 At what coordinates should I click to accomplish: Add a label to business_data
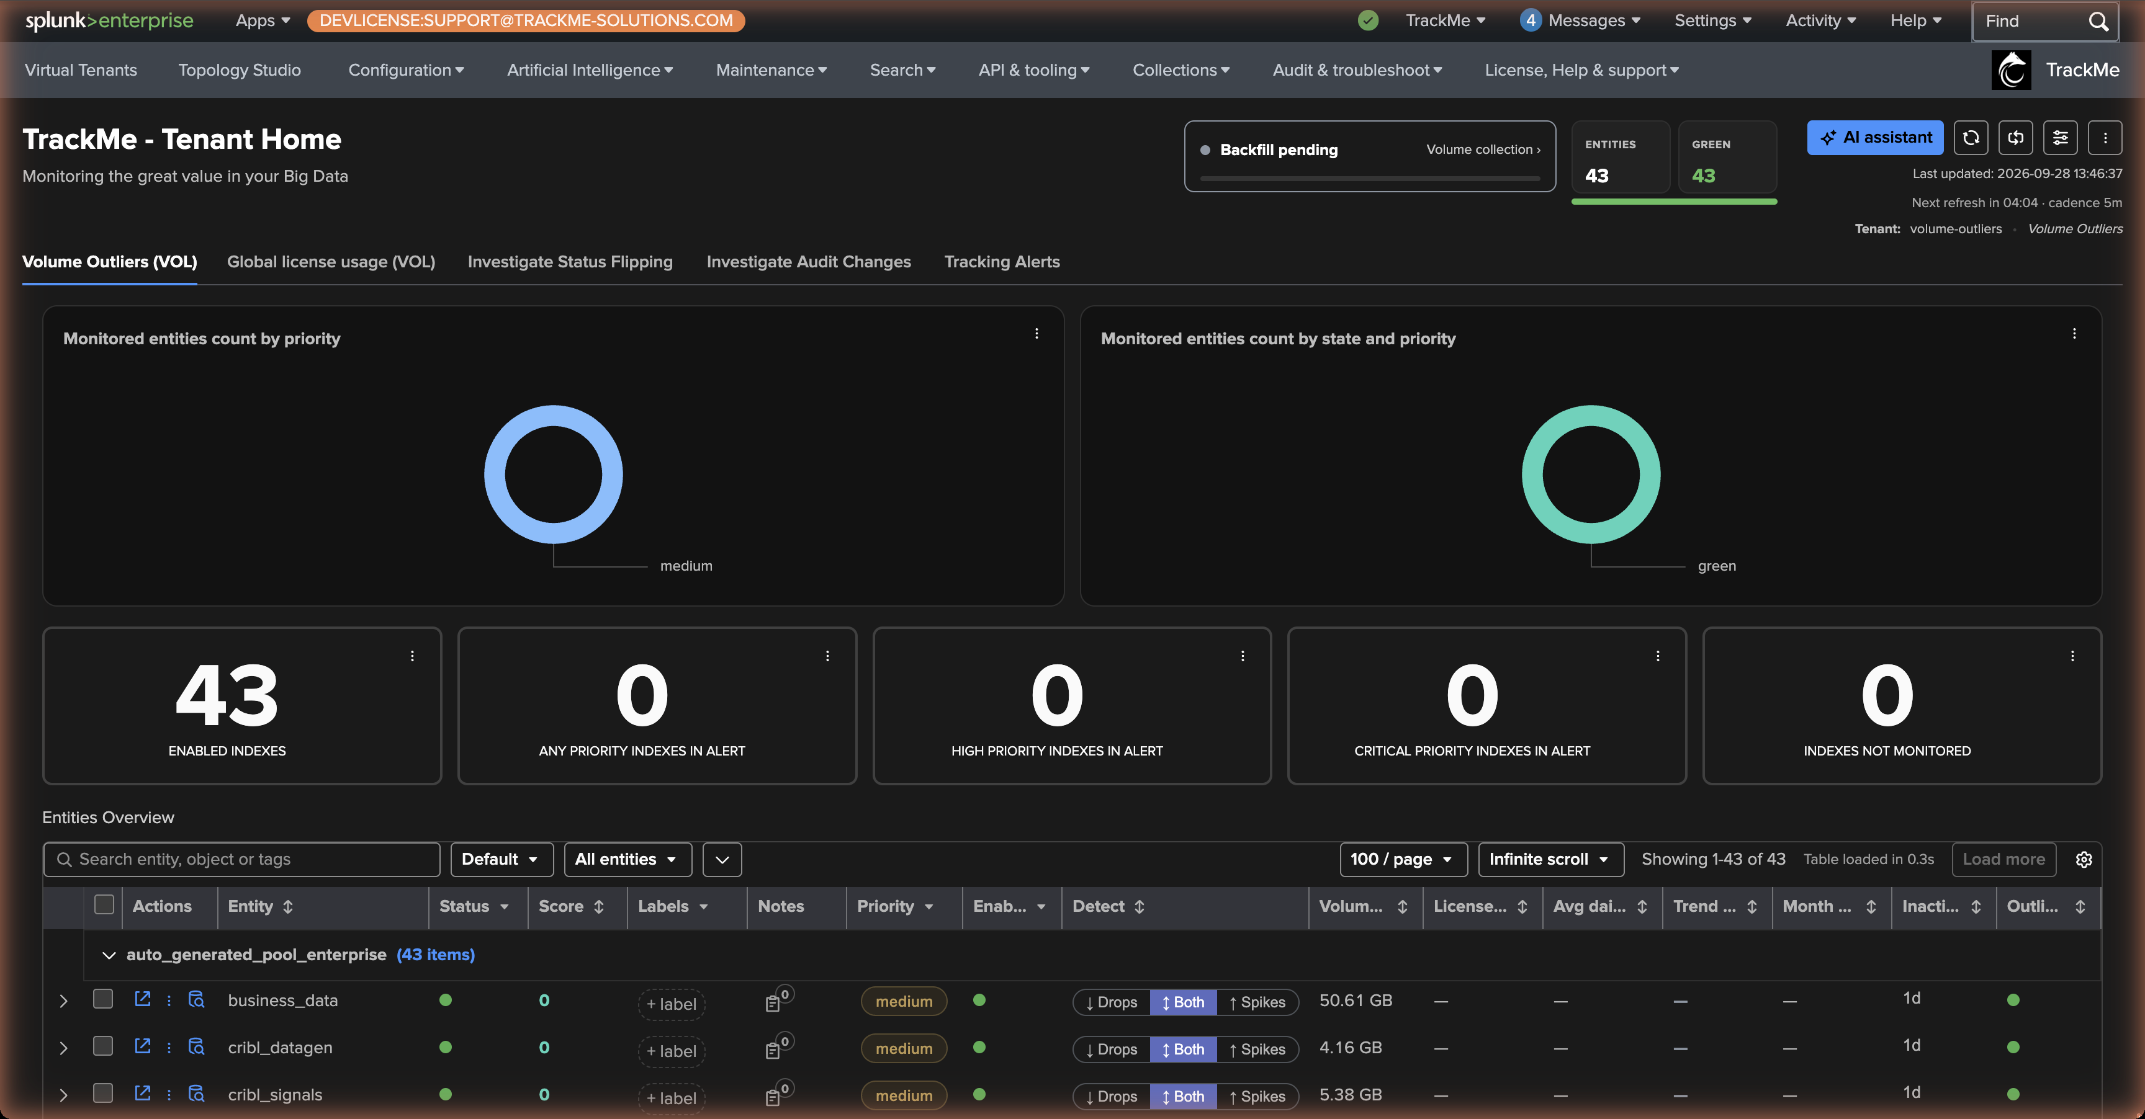671,1004
